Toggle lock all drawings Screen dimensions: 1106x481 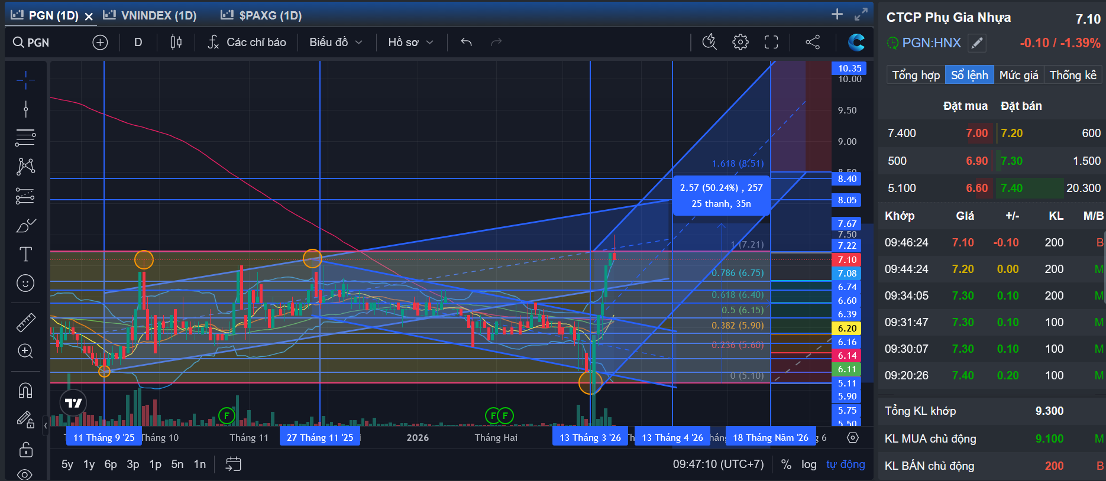point(25,449)
